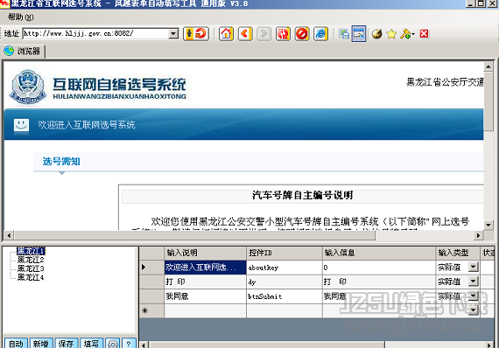
Task: Click the 输入信息 column header
Action: (x=379, y=253)
